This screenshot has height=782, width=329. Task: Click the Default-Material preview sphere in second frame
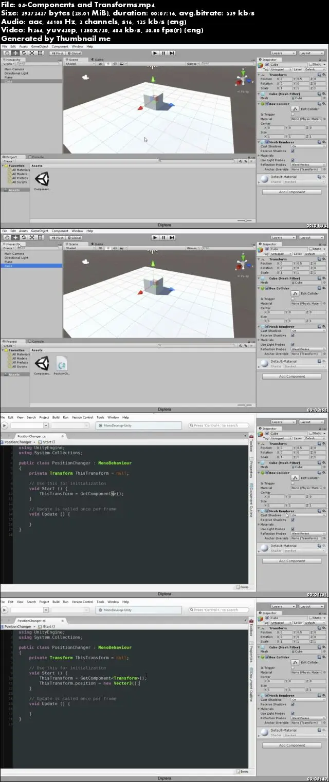click(x=265, y=363)
